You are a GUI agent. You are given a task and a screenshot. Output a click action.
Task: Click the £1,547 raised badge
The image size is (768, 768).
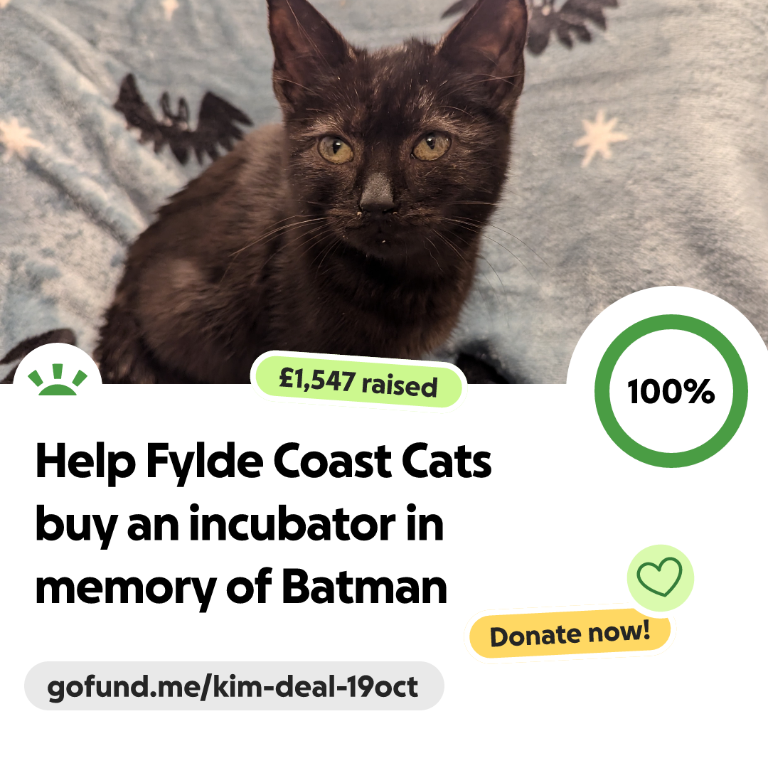tap(358, 382)
